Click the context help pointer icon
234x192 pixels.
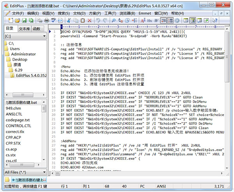[x=214, y=20]
